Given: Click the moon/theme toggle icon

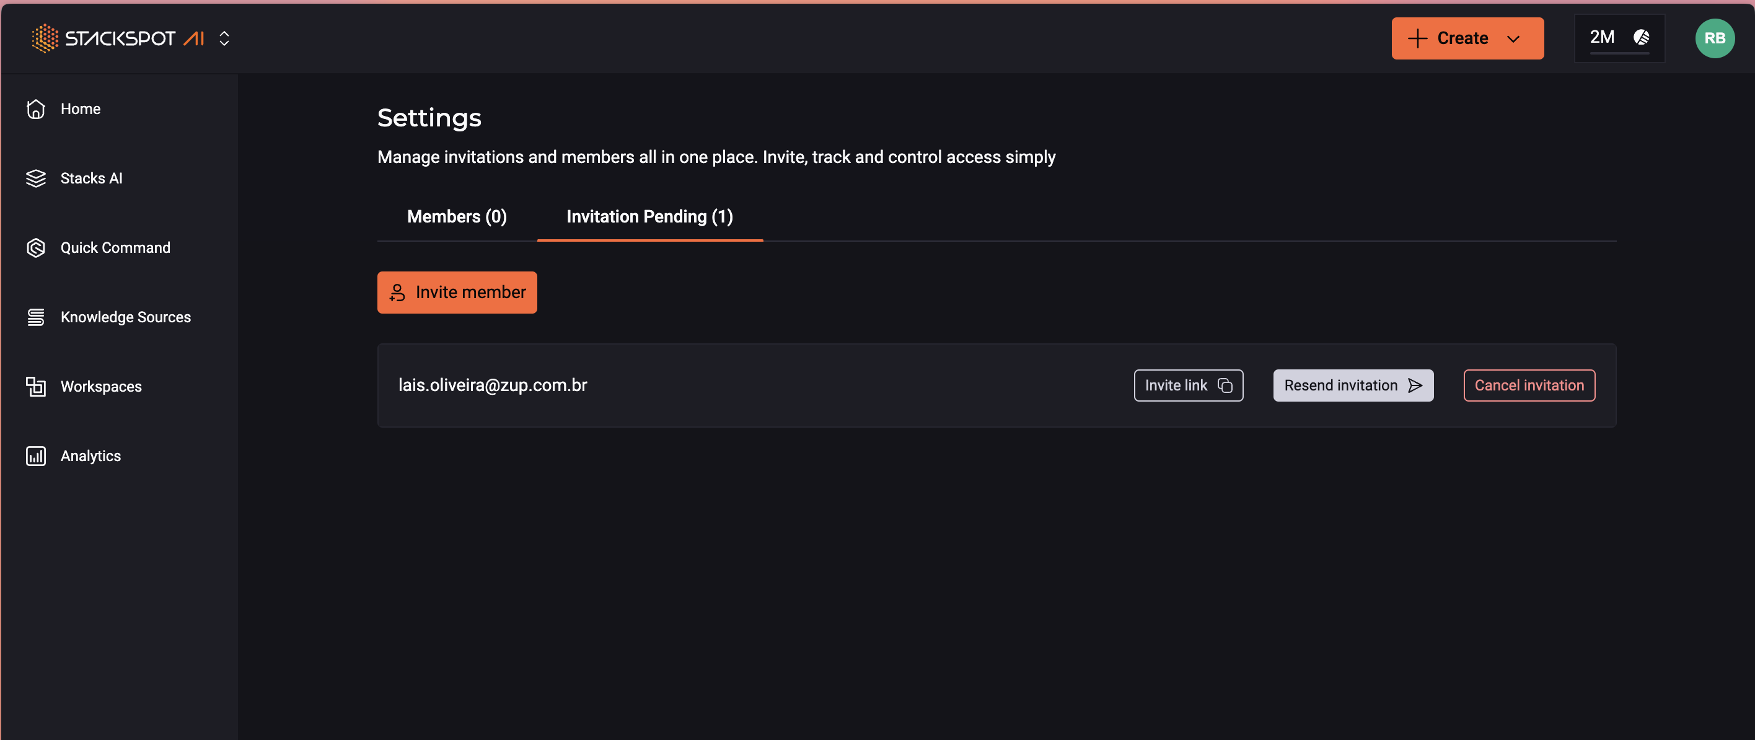Looking at the screenshot, I should [1641, 37].
